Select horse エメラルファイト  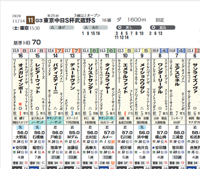125,79
